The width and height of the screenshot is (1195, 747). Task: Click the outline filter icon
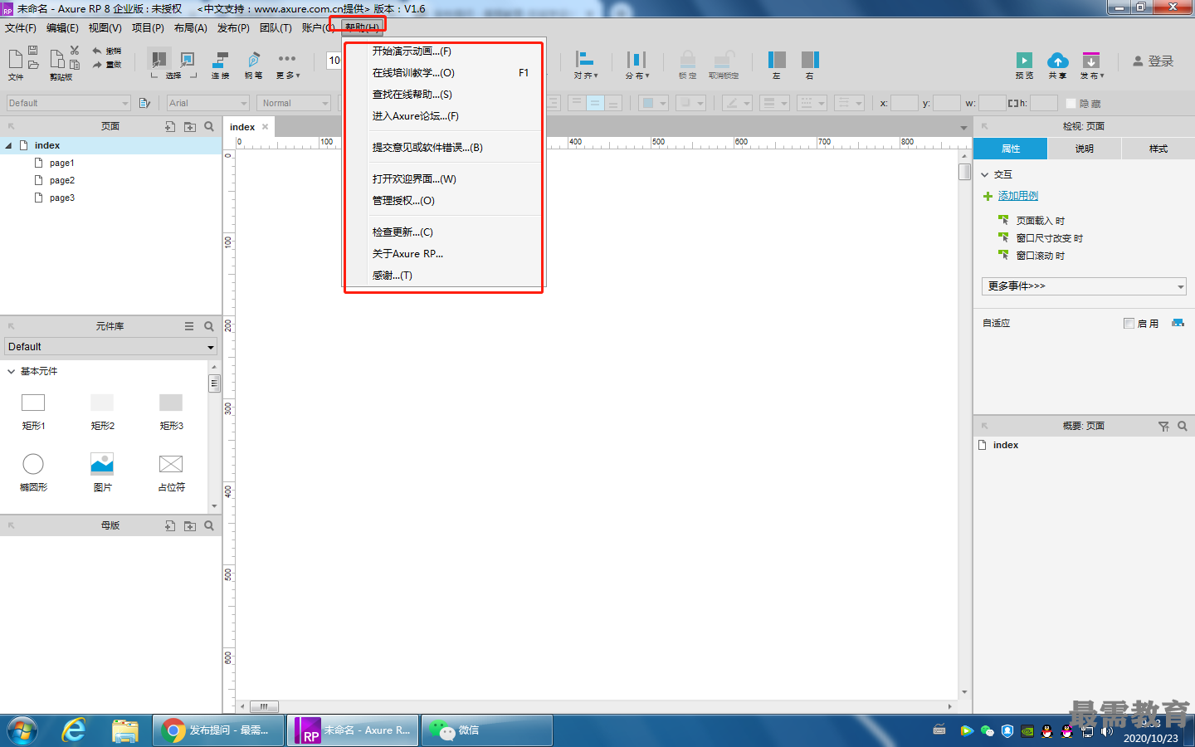1163,426
